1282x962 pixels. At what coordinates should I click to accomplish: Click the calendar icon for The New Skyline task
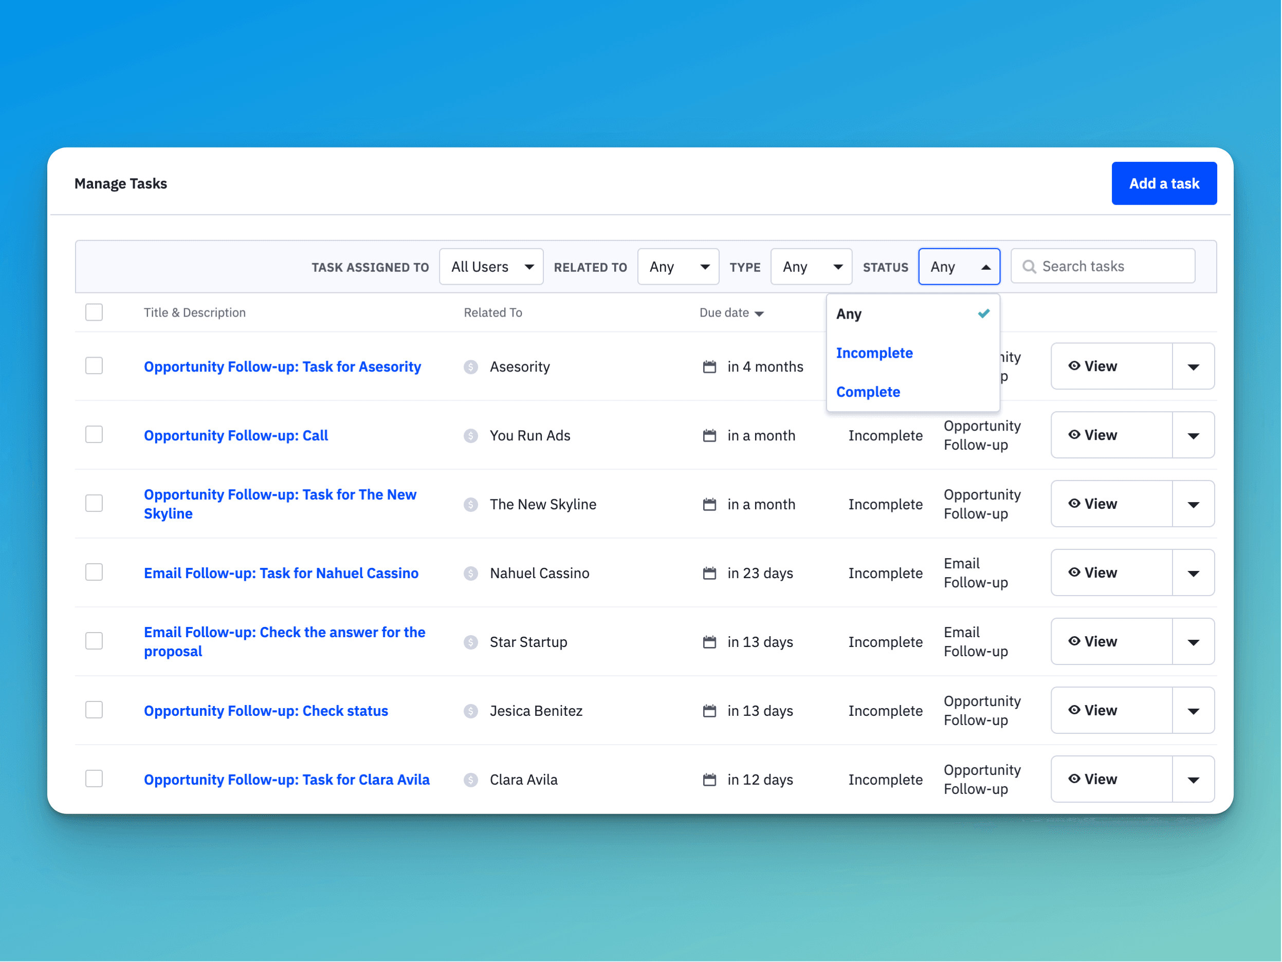(709, 503)
